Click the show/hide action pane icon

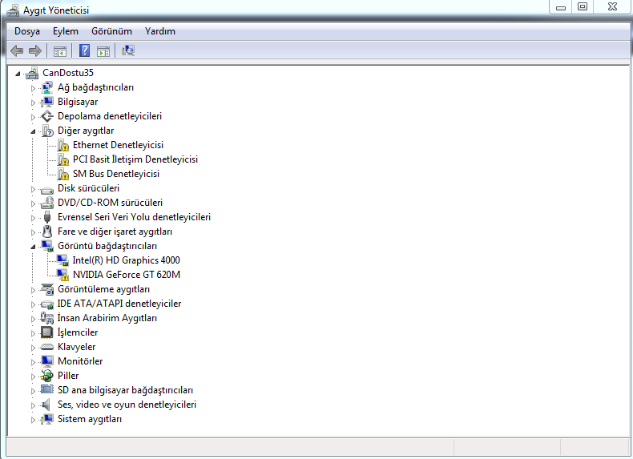pyautogui.click(x=103, y=51)
